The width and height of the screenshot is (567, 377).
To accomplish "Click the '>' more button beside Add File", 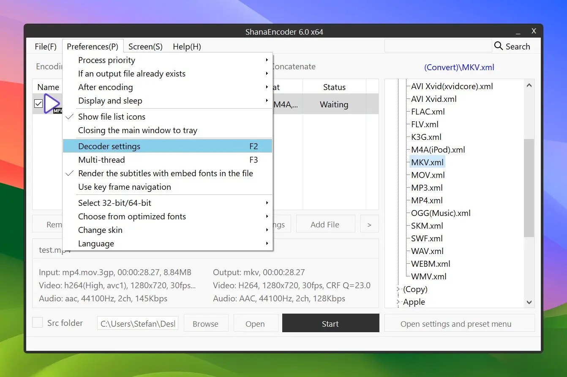I will pyautogui.click(x=369, y=224).
